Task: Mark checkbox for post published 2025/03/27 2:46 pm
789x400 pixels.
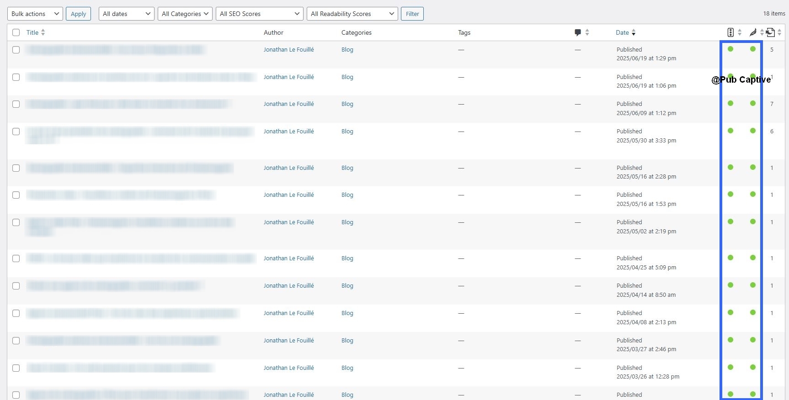Action: coord(16,341)
